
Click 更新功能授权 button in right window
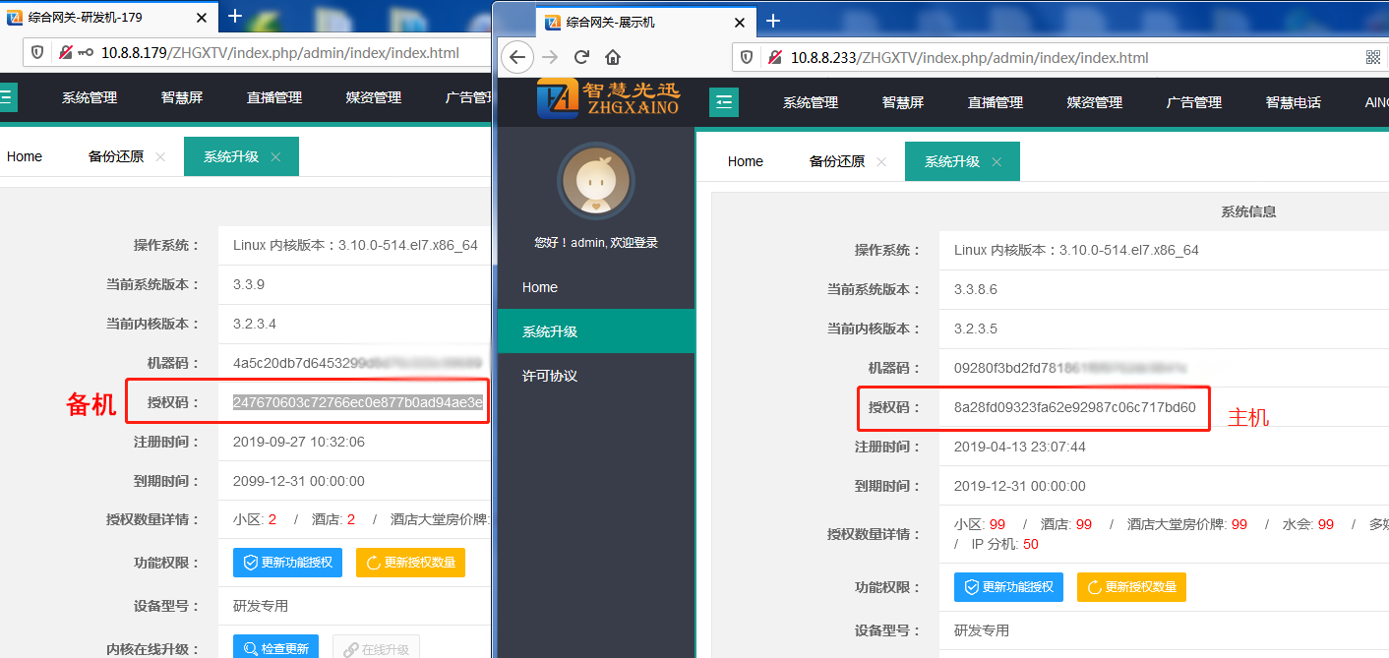coord(1008,587)
